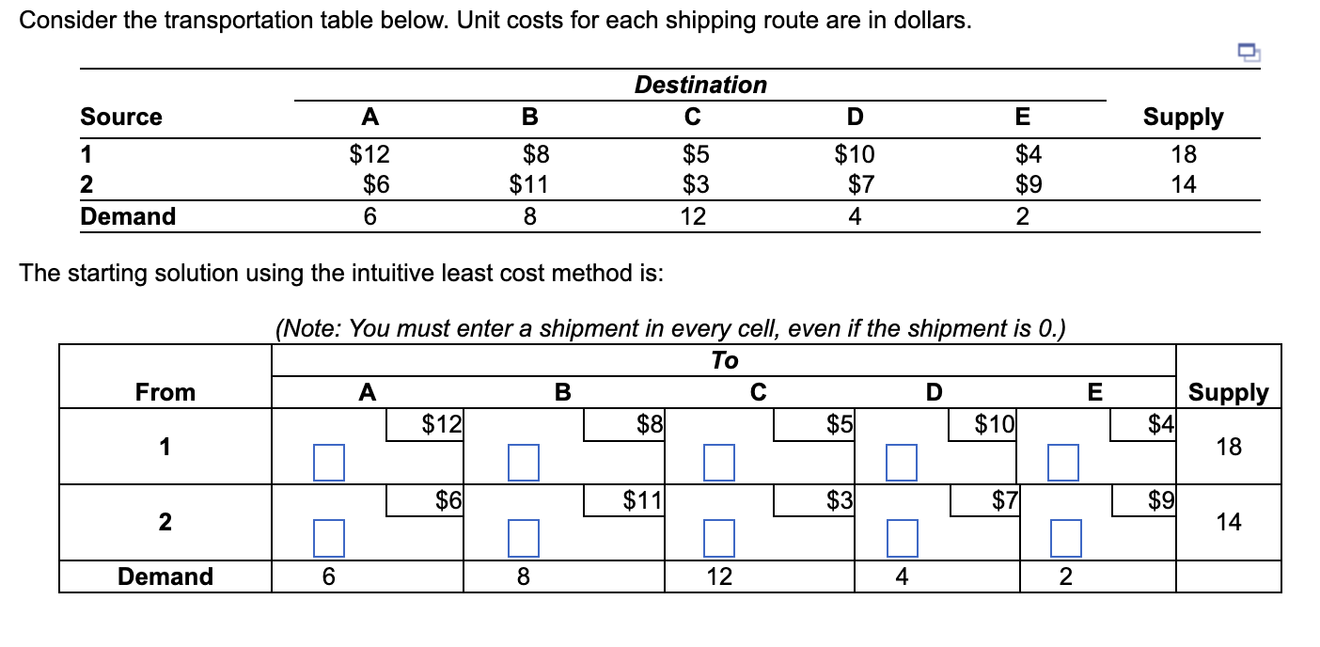1320x647 pixels.
Task: Select the supply value 18 for source 1
Action: click(1183, 154)
